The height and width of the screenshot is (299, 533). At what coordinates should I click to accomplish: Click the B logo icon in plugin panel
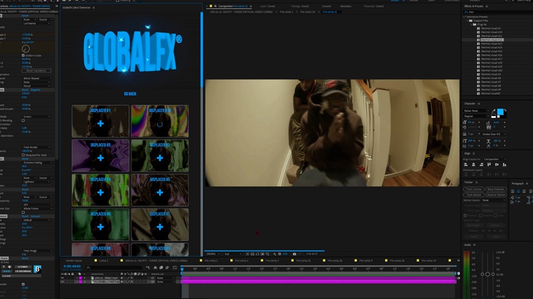(37, 269)
